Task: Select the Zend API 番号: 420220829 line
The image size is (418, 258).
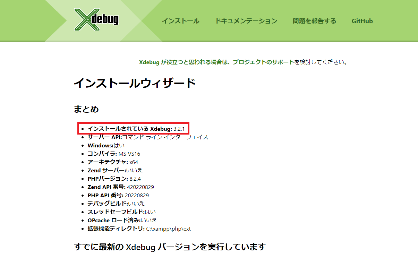Action: point(121,187)
